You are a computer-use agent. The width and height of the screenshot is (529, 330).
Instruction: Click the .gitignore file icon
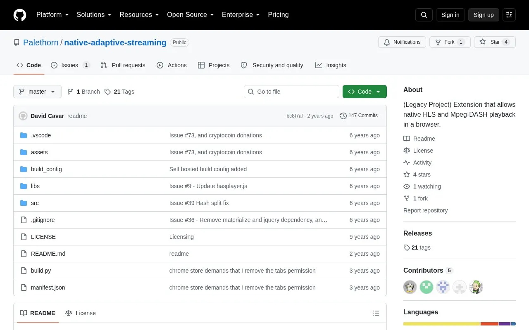coord(24,220)
